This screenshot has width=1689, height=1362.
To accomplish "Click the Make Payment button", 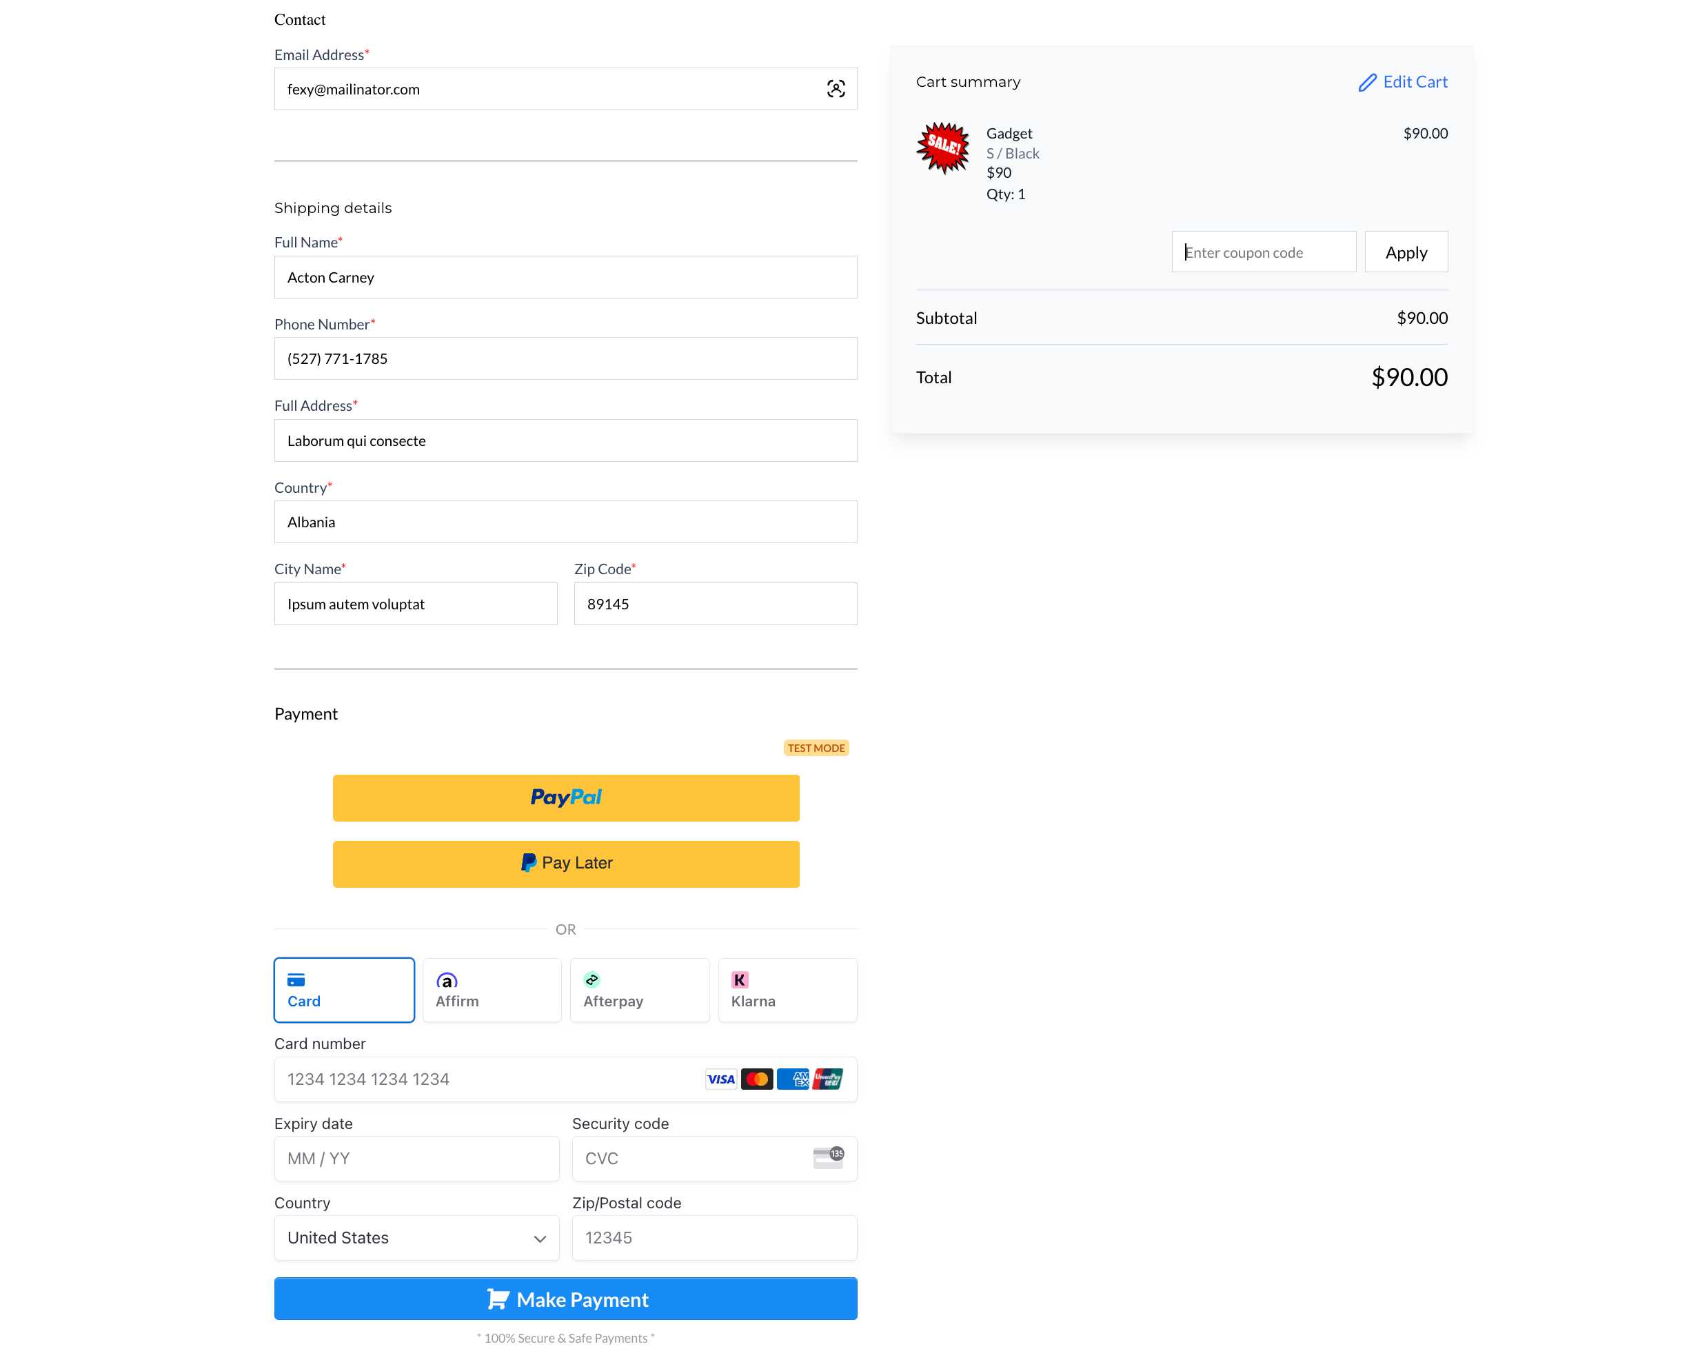I will (566, 1298).
